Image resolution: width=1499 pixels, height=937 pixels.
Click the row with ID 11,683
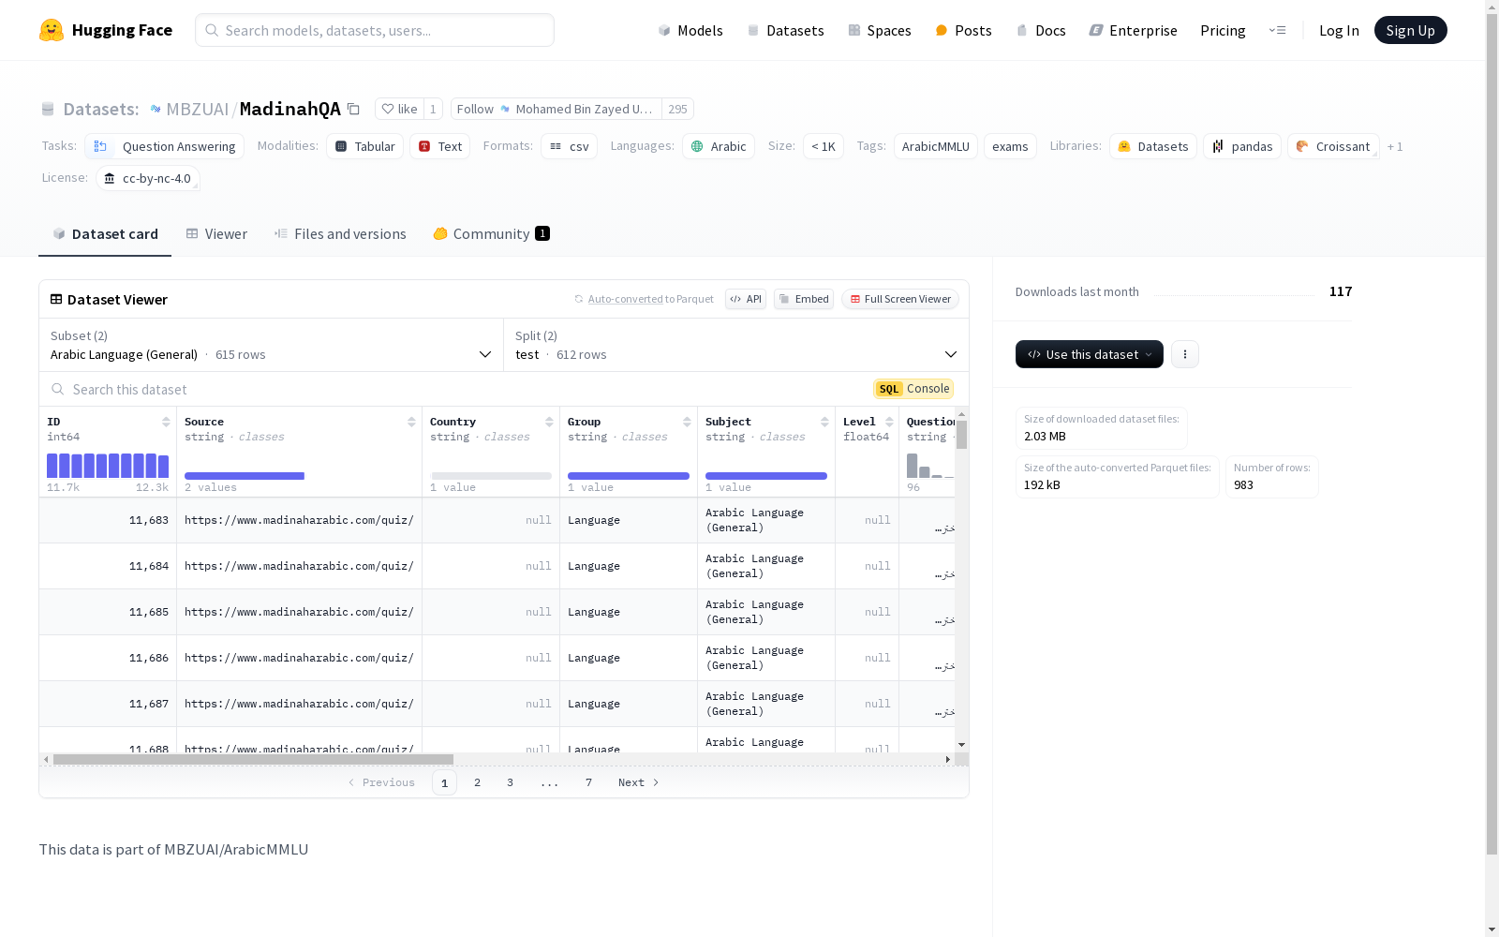[x=497, y=520]
